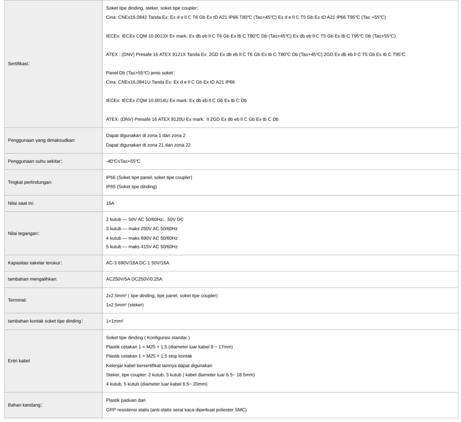
Task: Click the Tingkat perlindungan label
Action: (x=30, y=183)
